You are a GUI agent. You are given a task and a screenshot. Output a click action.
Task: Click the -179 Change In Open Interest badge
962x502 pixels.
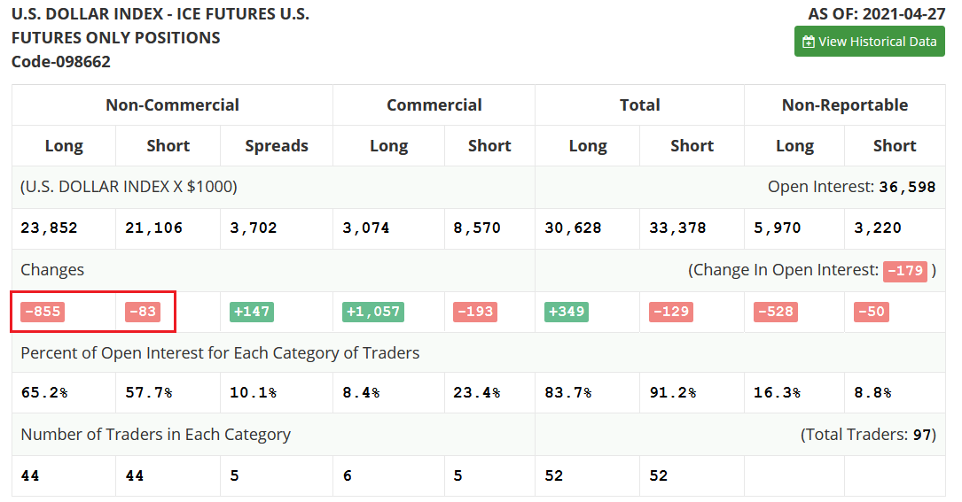tap(904, 270)
